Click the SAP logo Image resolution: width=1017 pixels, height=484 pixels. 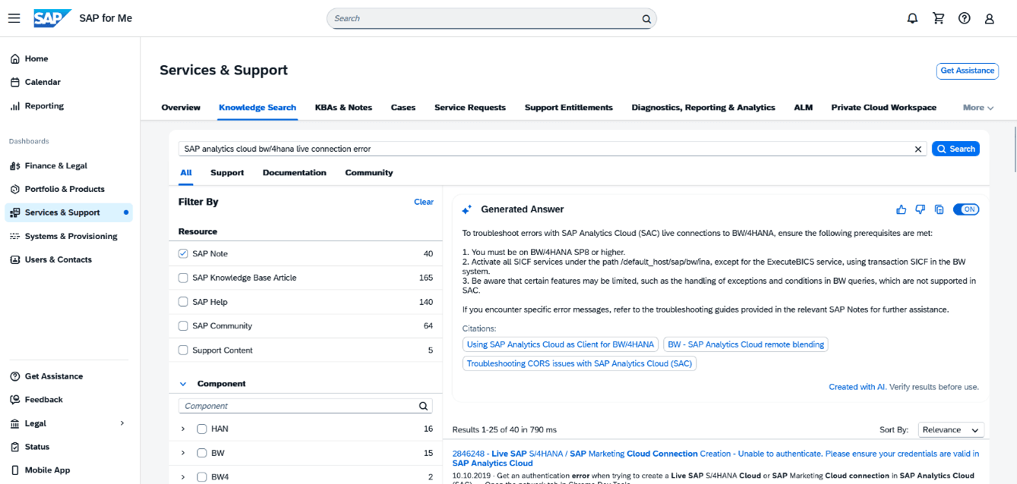coord(52,18)
